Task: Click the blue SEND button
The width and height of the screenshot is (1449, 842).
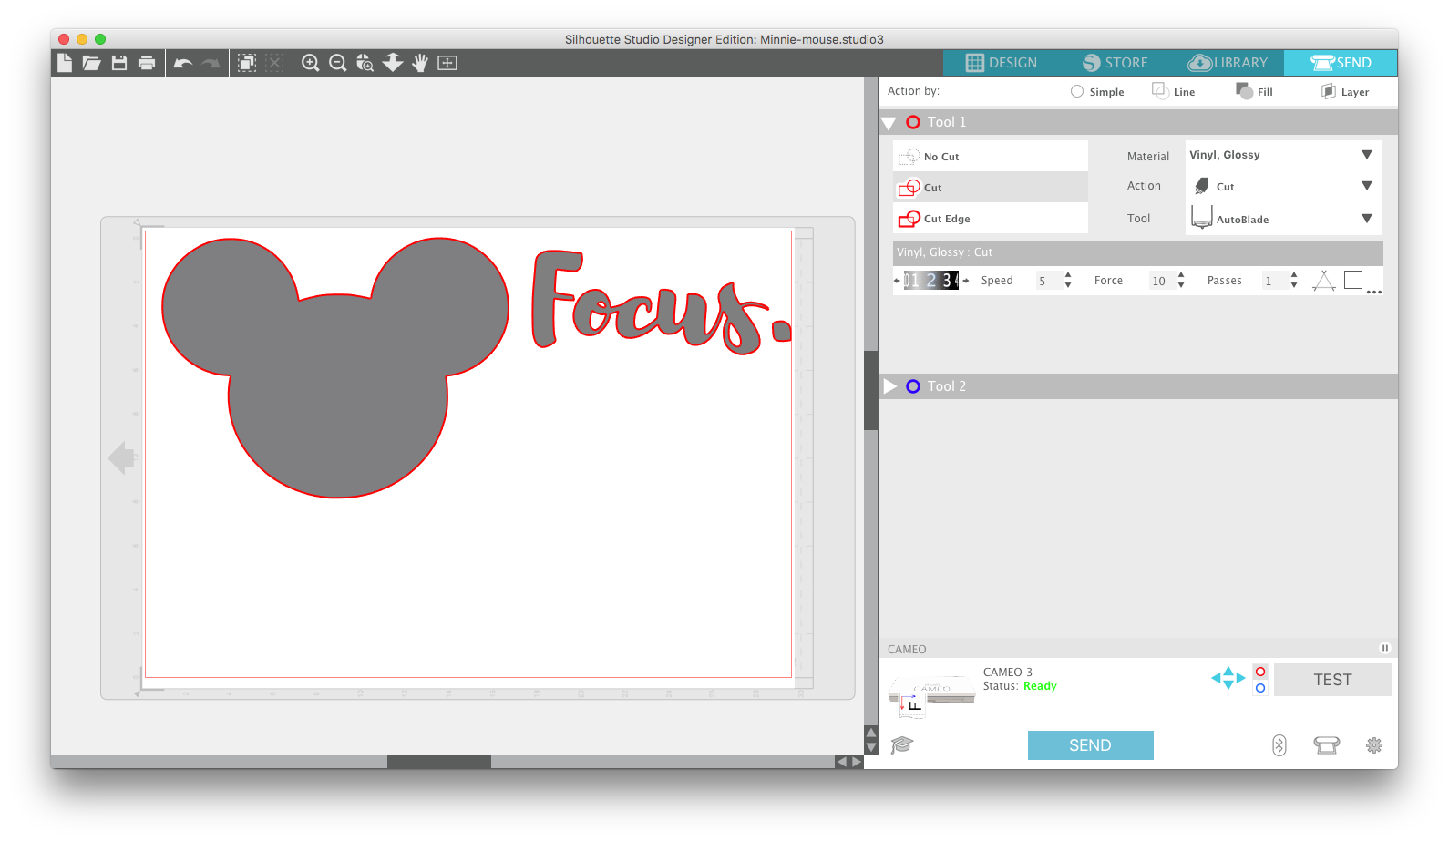Action: 1090,745
